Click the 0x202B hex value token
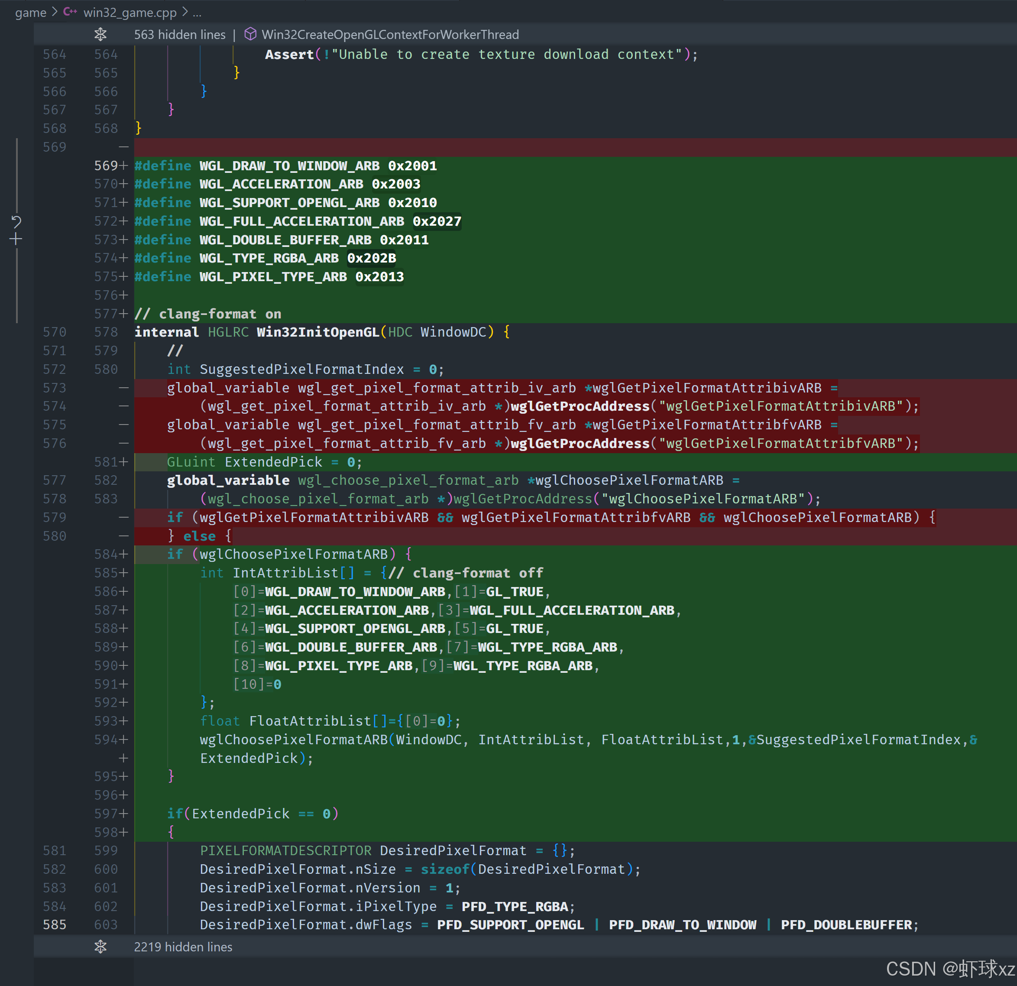The height and width of the screenshot is (986, 1017). pos(371,258)
